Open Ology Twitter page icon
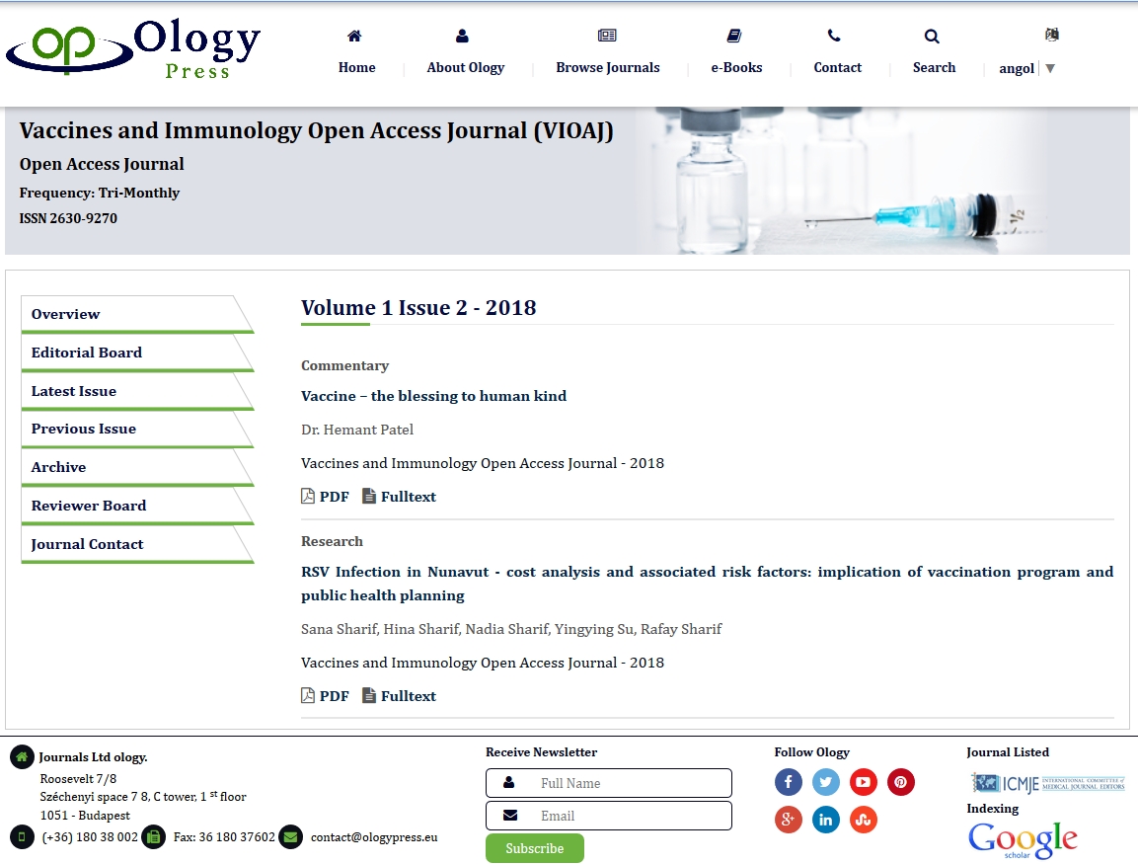Image resolution: width=1138 pixels, height=864 pixels. [x=826, y=782]
